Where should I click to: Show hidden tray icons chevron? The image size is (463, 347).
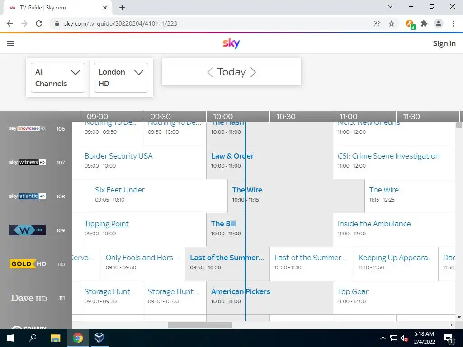click(383, 338)
